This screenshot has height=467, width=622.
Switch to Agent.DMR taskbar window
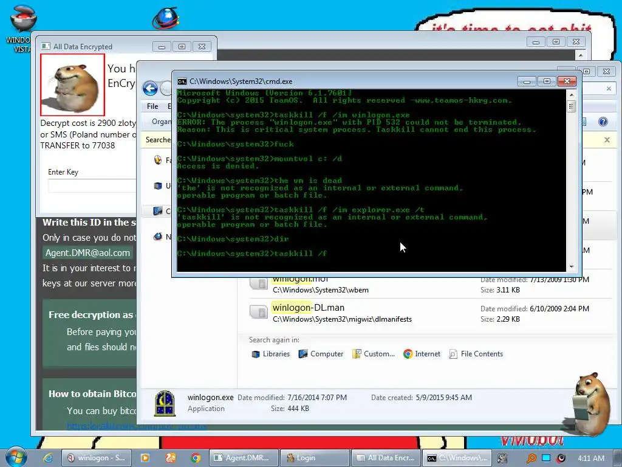point(244,458)
